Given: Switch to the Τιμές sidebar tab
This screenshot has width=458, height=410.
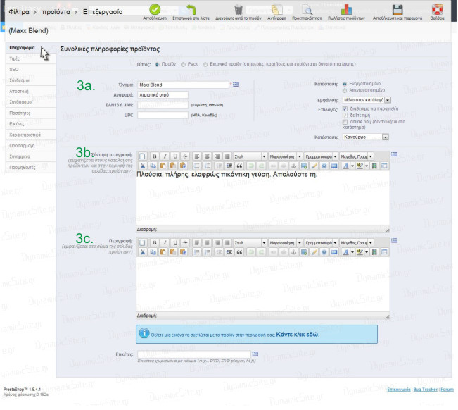Looking at the screenshot, I should [x=31, y=58].
